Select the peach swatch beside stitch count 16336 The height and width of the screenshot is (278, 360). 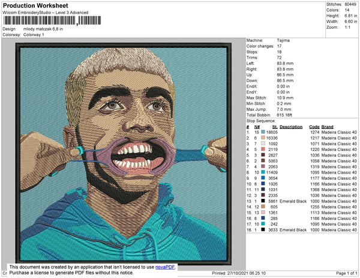tap(263, 138)
